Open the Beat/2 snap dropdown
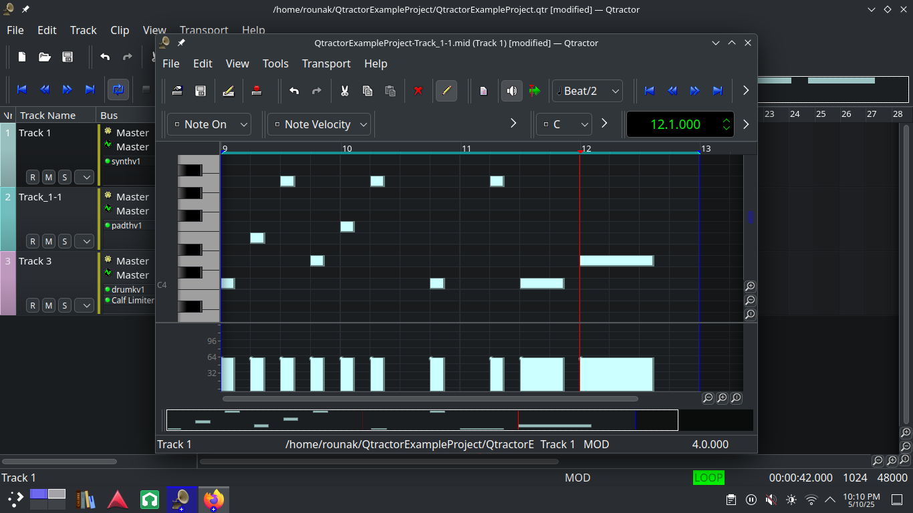The height and width of the screenshot is (513, 913). [588, 91]
